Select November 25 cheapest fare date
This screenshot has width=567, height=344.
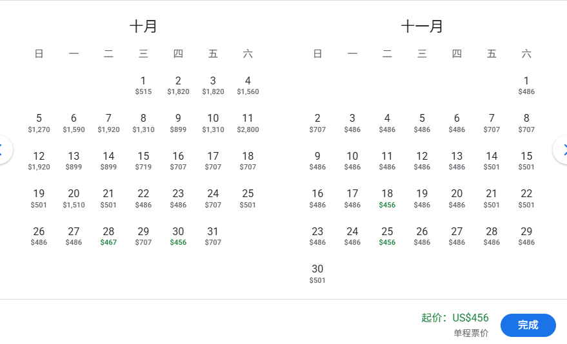[x=387, y=236]
